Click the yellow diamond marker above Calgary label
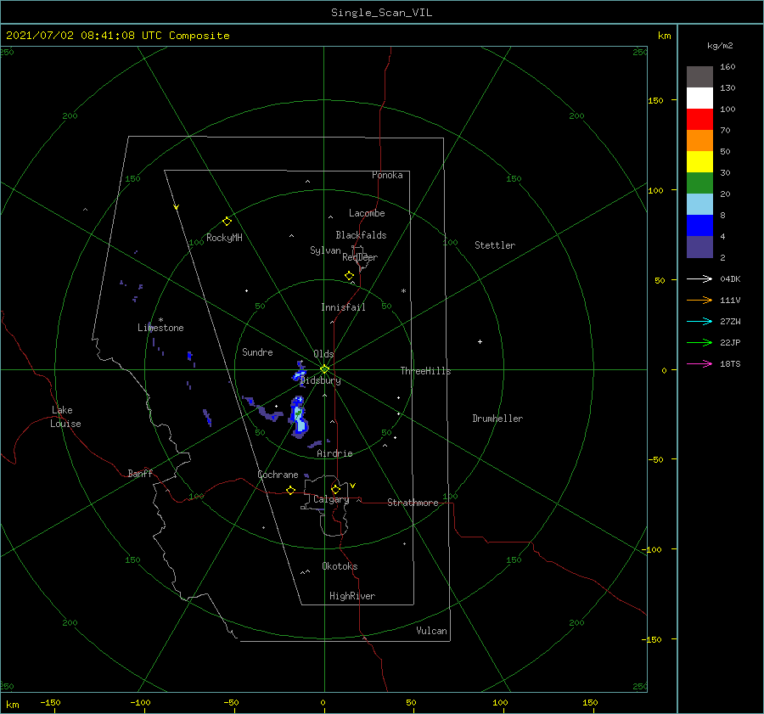Viewport: 764px width, 714px height. tap(335, 489)
